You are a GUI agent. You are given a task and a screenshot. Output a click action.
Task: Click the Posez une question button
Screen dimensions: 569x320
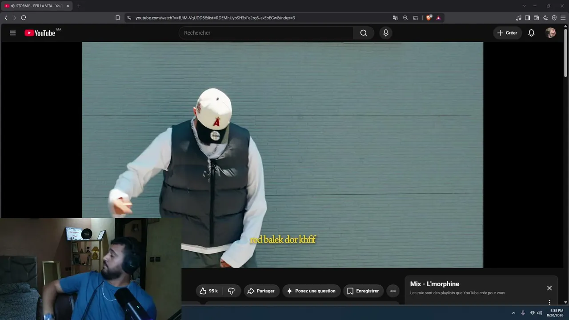[312, 291]
